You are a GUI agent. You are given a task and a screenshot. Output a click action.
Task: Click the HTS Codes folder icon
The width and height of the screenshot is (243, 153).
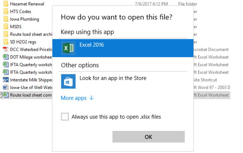pyautogui.click(x=6, y=12)
